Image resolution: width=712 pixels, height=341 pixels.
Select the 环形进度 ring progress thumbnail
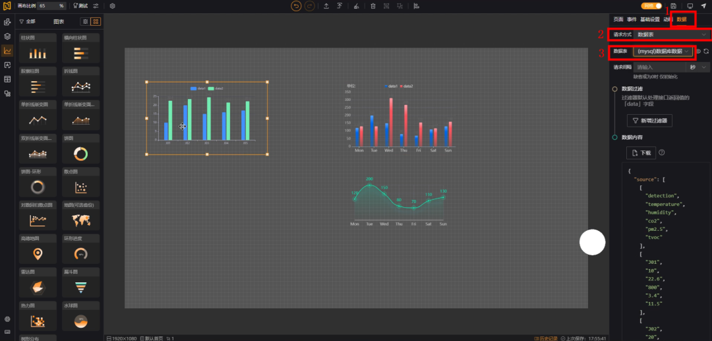tap(80, 249)
